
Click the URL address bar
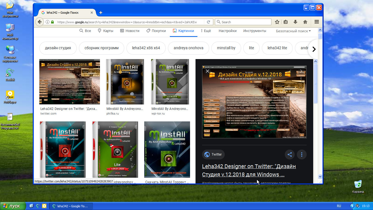click(x=127, y=22)
